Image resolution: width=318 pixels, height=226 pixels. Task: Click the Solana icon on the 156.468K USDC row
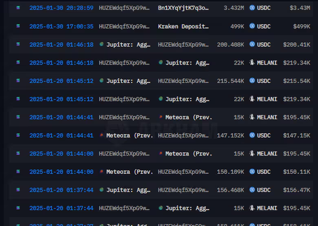pos(18,190)
